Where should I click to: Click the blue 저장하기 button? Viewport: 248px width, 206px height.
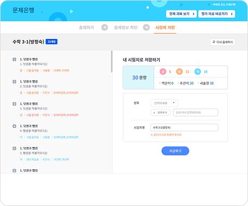tap(175, 151)
